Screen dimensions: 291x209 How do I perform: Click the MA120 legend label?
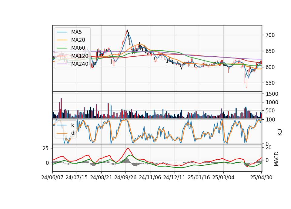pos(80,56)
